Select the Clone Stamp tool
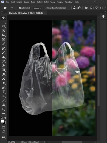Image resolution: width=107 pixels, height=143 pixels. tap(4, 57)
